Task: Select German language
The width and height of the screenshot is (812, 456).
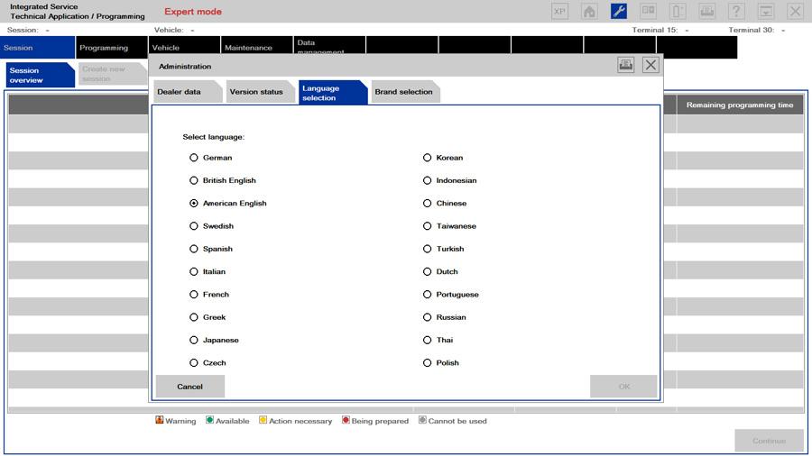Action: point(194,158)
